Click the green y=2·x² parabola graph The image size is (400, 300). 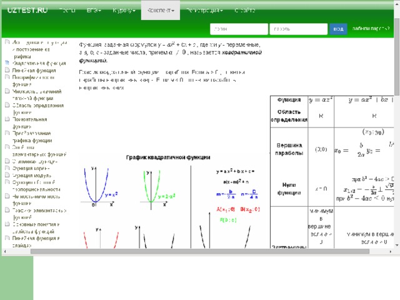(157, 190)
